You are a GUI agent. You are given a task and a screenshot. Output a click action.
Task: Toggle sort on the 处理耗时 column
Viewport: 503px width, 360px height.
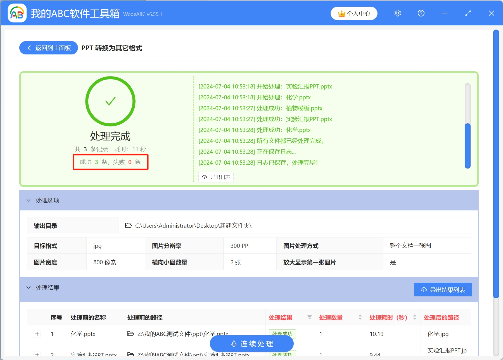point(414,317)
